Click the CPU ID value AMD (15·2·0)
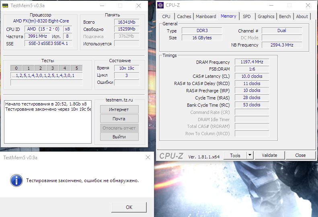Screen dimensions: 318x217 (43, 29)
